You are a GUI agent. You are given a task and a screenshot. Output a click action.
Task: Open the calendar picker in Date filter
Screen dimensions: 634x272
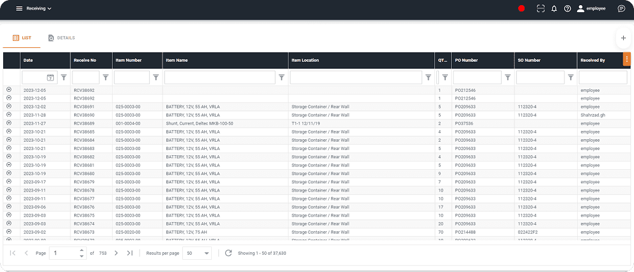coord(50,77)
